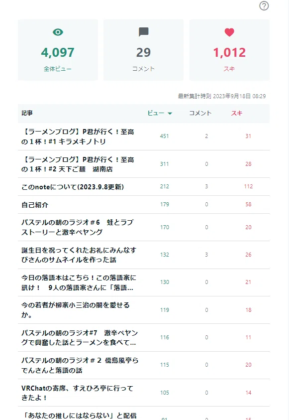Screen dimensions: 289x420
Task: Select the 全体ビュー 4,097 card
Action: (x=58, y=50)
